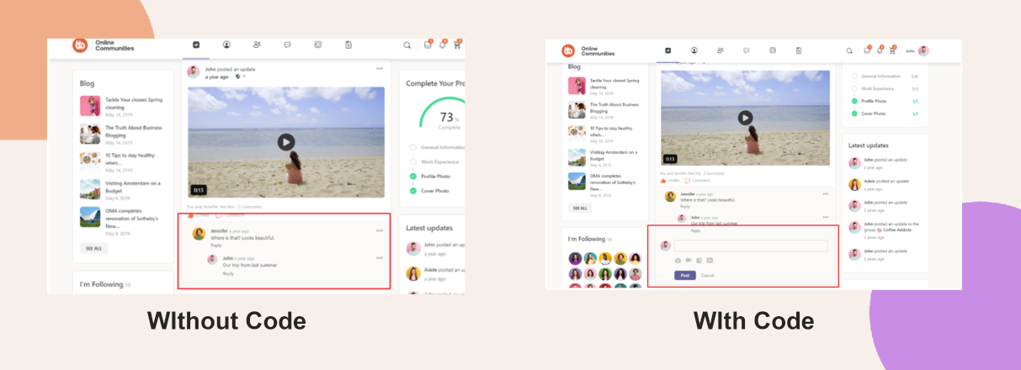Cancel the comment in With Code screenshot
The height and width of the screenshot is (370, 1021).
click(708, 275)
